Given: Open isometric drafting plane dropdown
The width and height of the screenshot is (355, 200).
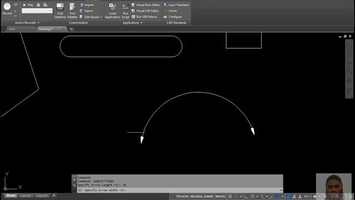Looking at the screenshot, I should [267, 196].
